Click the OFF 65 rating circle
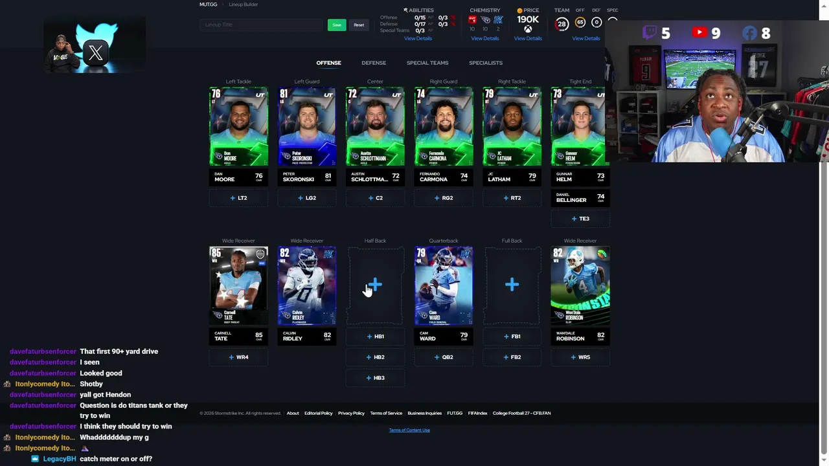This screenshot has width=829, height=466. click(x=580, y=23)
